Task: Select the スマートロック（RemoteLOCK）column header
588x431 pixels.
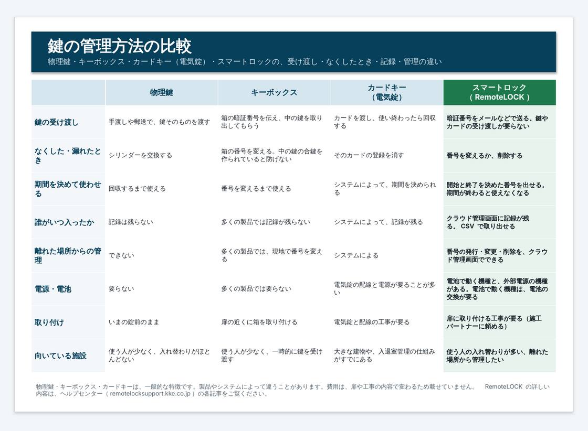Action: click(499, 92)
